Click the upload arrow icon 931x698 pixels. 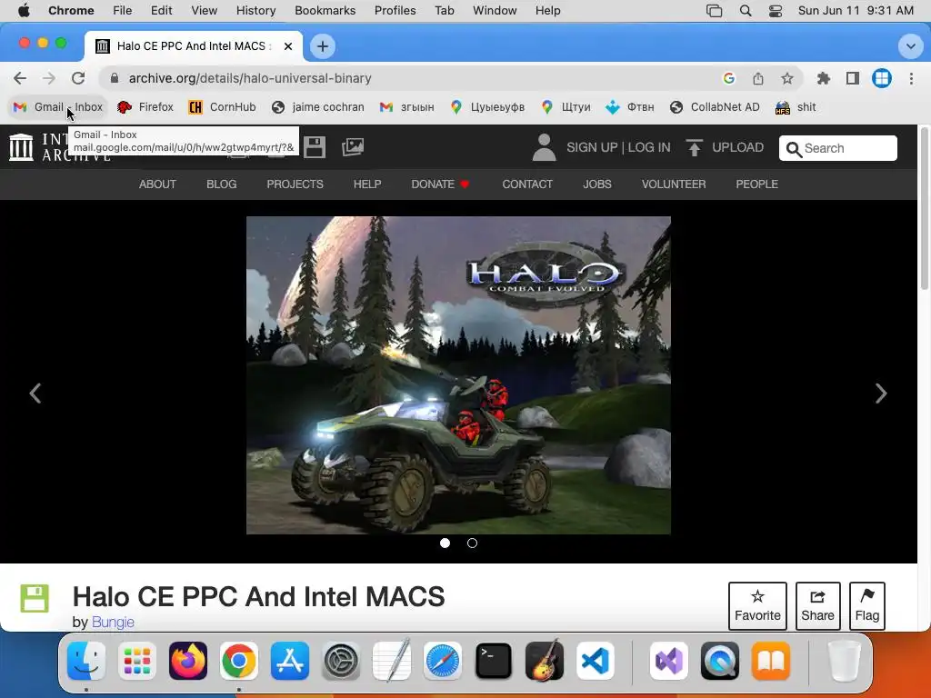click(694, 147)
